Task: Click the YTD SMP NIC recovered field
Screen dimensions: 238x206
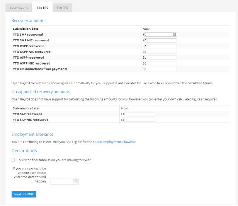Action: click(x=159, y=40)
